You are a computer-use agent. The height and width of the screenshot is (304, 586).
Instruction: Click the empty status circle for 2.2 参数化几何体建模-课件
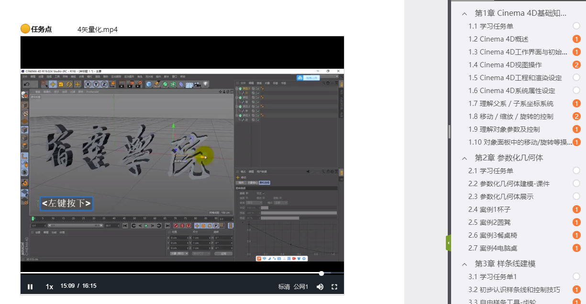tap(576, 184)
